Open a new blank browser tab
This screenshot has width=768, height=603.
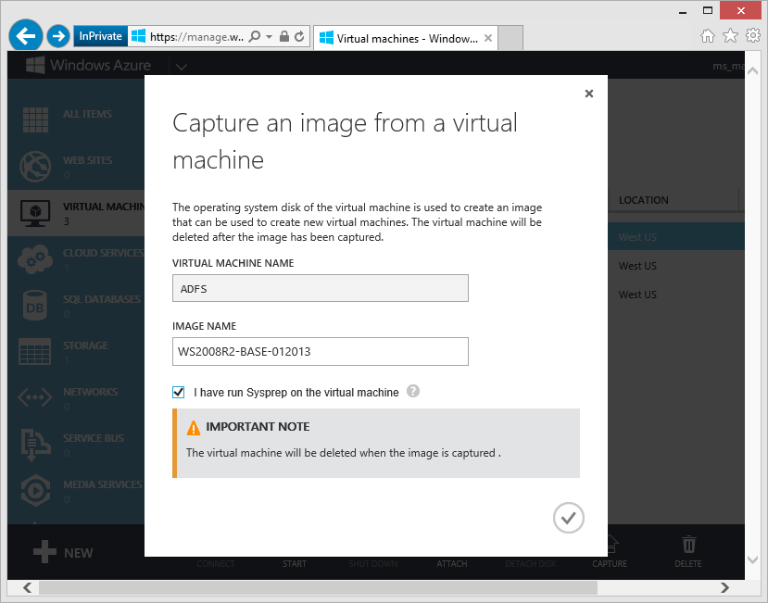510,38
